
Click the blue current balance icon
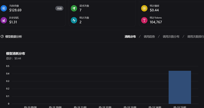(x=4, y=8)
